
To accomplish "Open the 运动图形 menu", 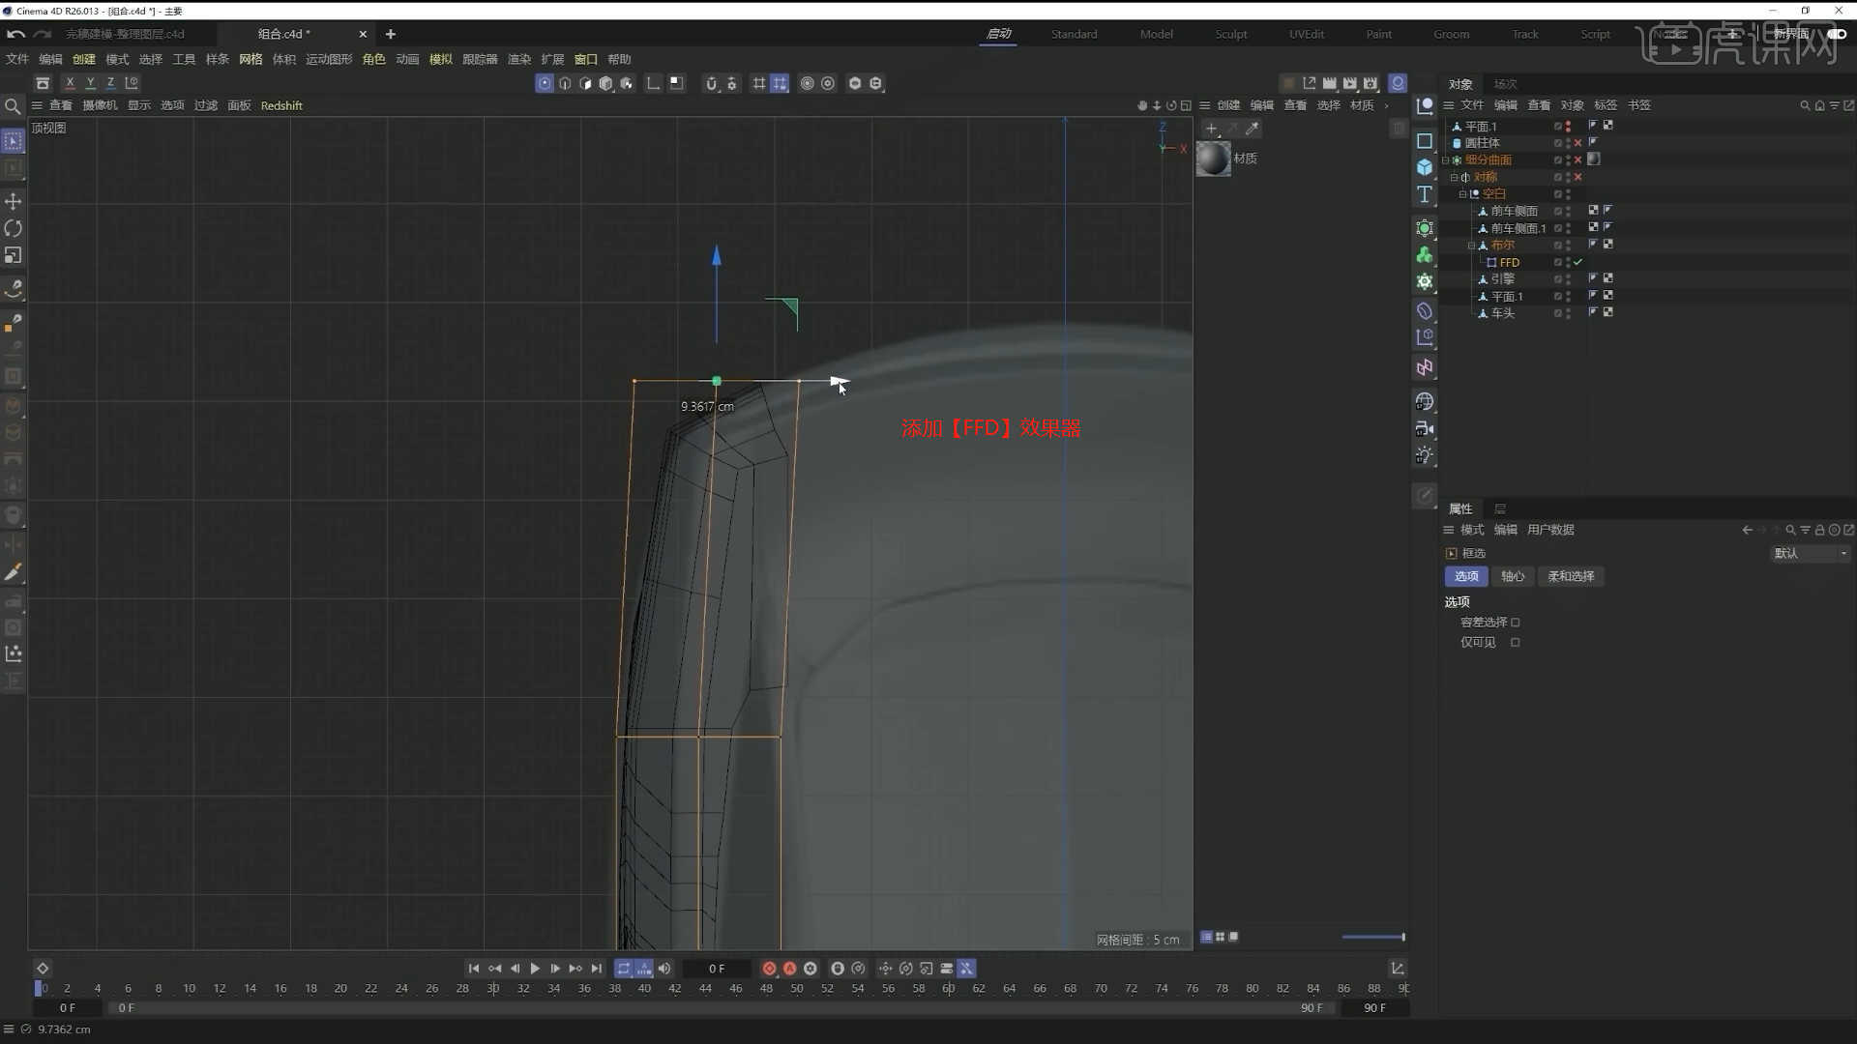I will point(329,59).
